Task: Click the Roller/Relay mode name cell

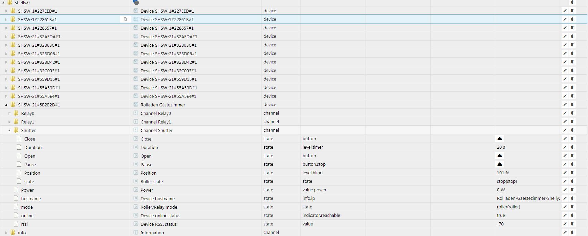Action: pos(159,207)
